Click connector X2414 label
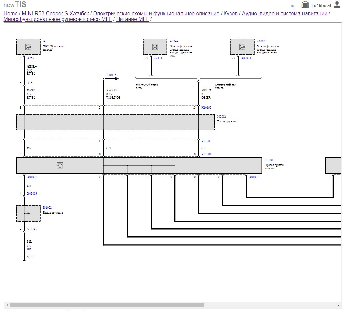 pyautogui.click(x=158, y=58)
